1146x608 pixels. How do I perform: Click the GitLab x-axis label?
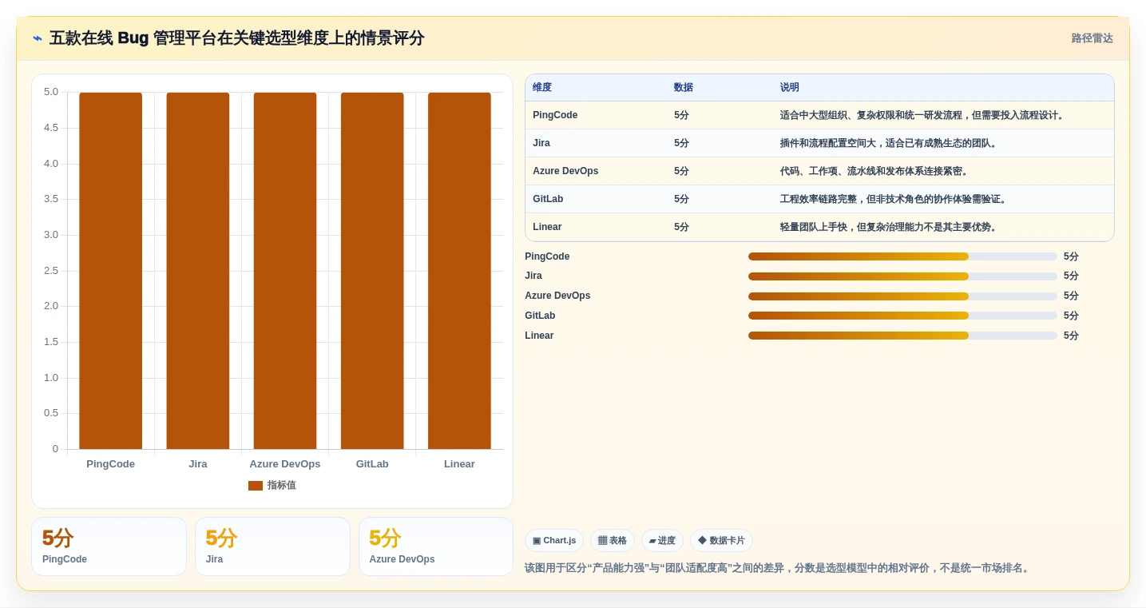[372, 464]
